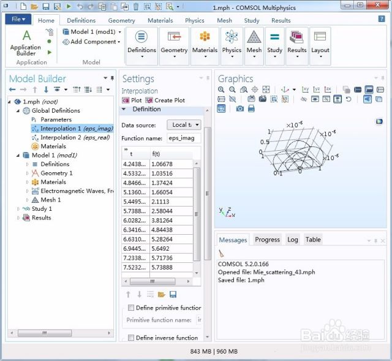Screen dimensions: 392x361
Task: Open the Layout ribbon button
Action: pos(320,46)
